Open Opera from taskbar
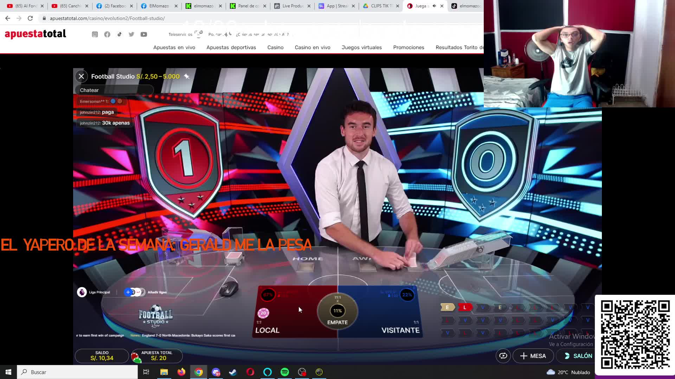675x379 pixels. [250, 372]
